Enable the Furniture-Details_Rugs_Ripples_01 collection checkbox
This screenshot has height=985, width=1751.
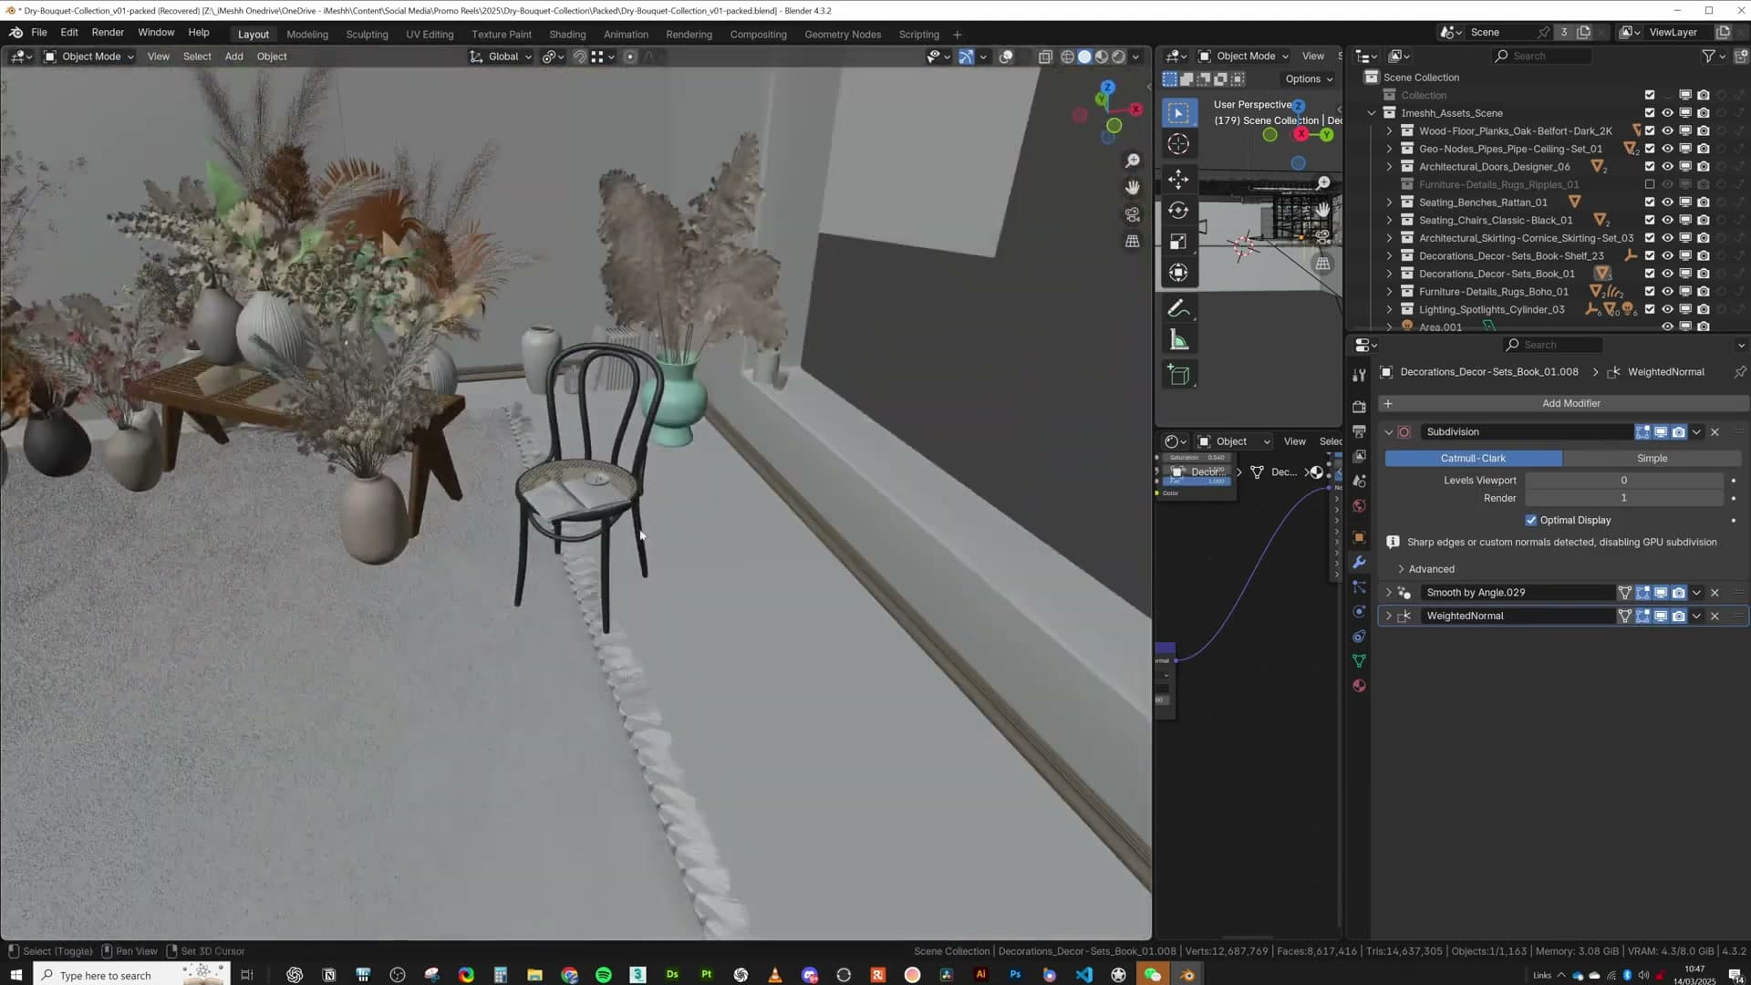click(1650, 185)
